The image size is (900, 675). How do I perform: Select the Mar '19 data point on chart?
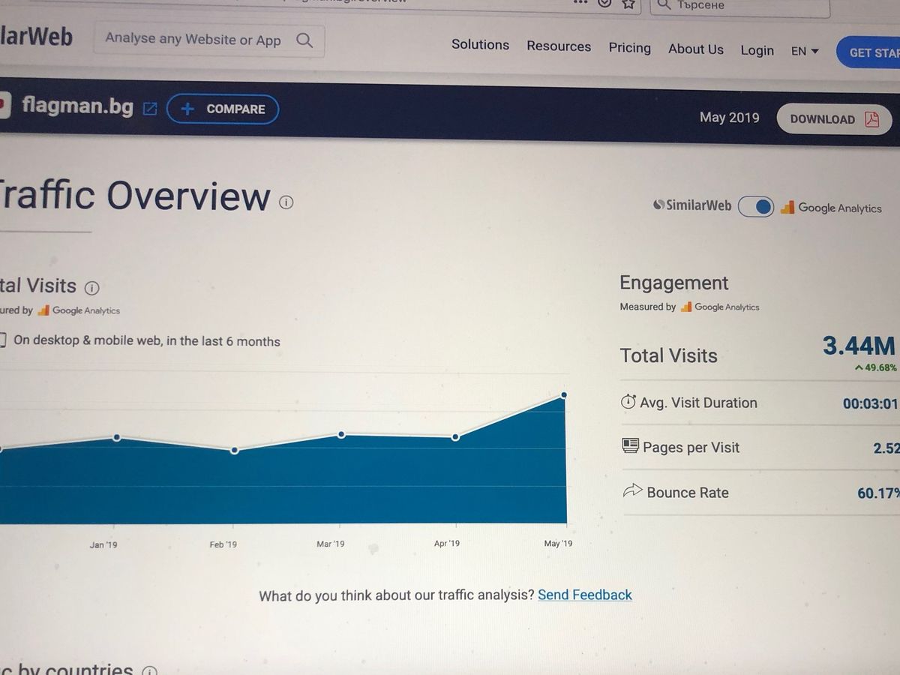[341, 434]
